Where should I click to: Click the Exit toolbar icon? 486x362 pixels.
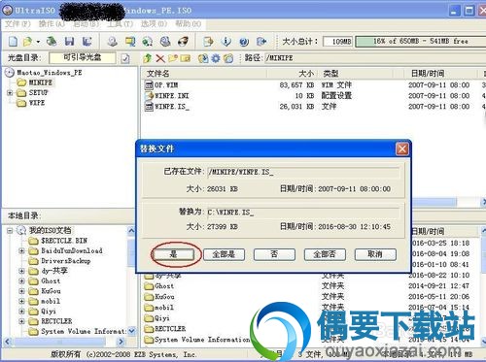pos(261,42)
